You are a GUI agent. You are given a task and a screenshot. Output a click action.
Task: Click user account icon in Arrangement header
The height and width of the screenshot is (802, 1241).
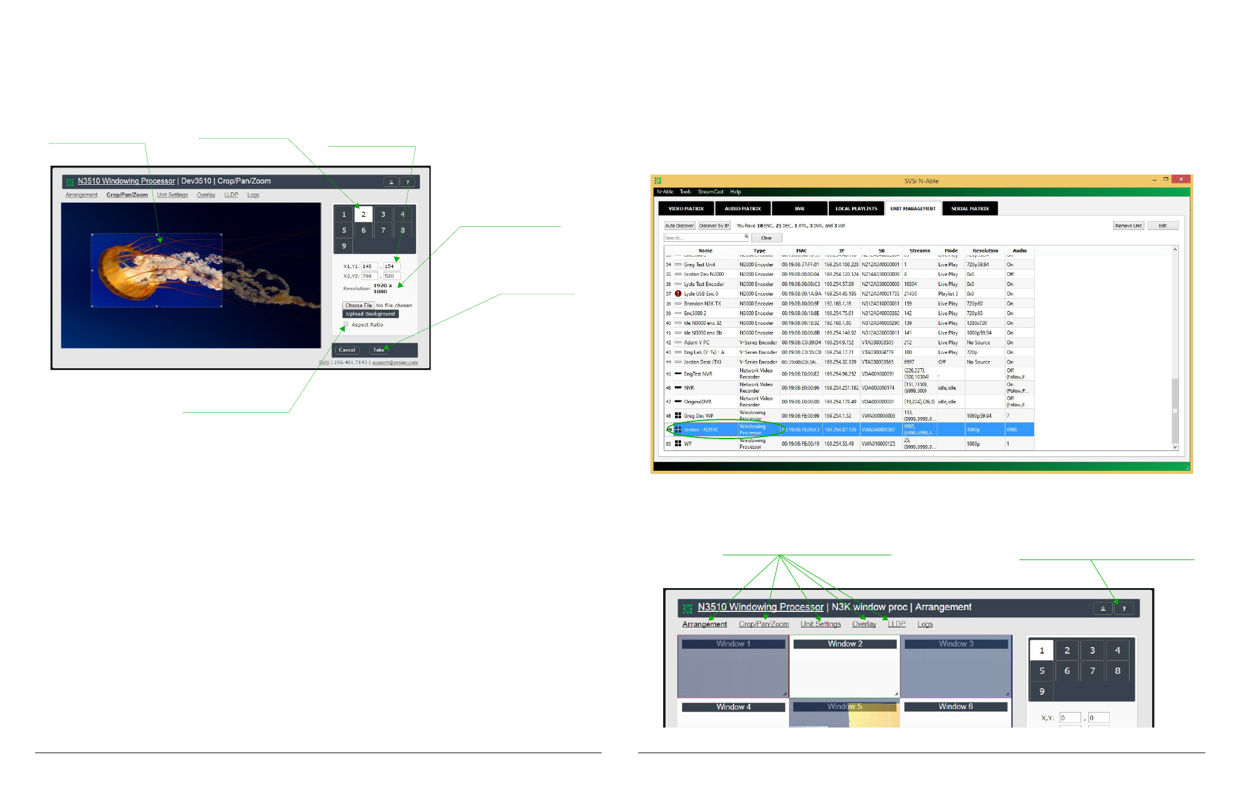tap(1103, 608)
